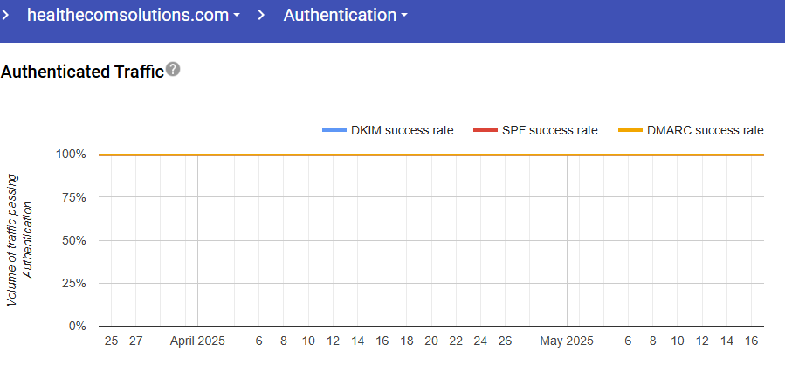
Task: Click the orange DMARC legend color line
Action: pyautogui.click(x=630, y=130)
